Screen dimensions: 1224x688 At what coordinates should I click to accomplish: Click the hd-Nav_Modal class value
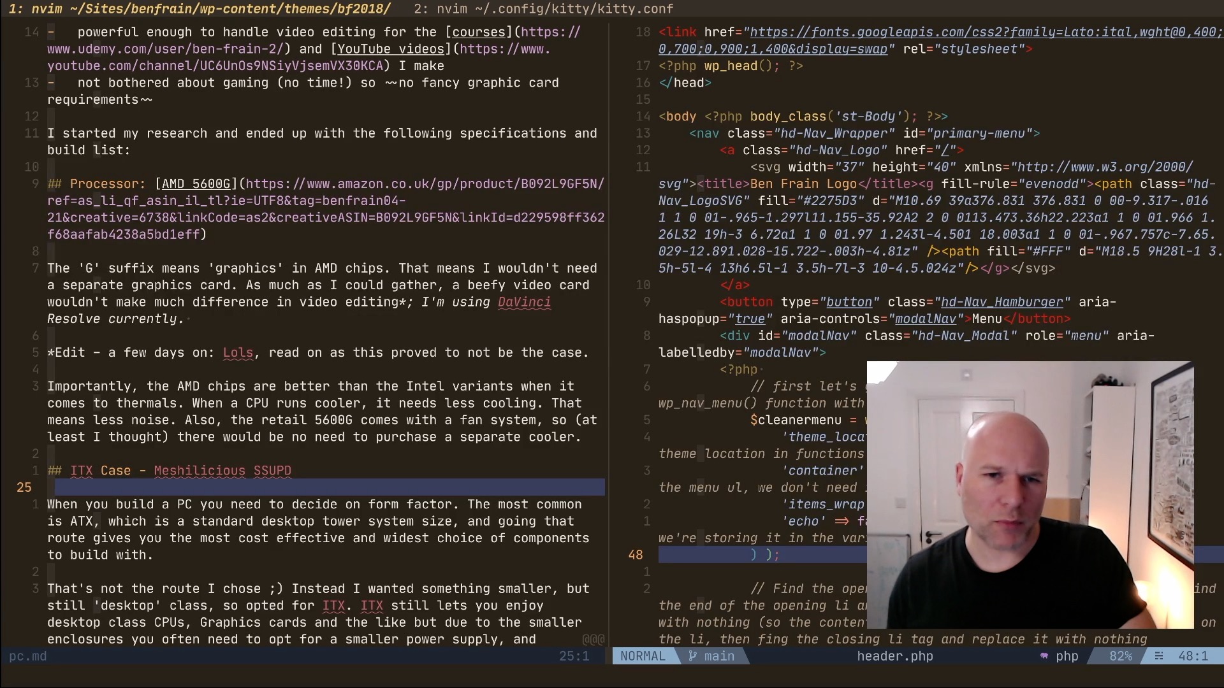click(x=964, y=336)
